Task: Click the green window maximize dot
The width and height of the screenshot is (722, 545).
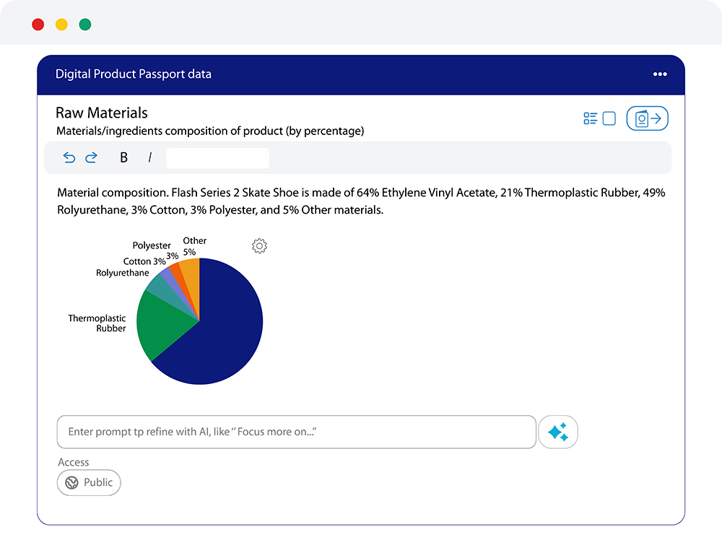Action: click(x=84, y=25)
